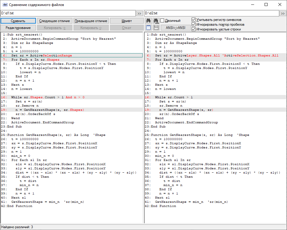Click the Редактирование button
This screenshot has width=287, height=230.
18,28
